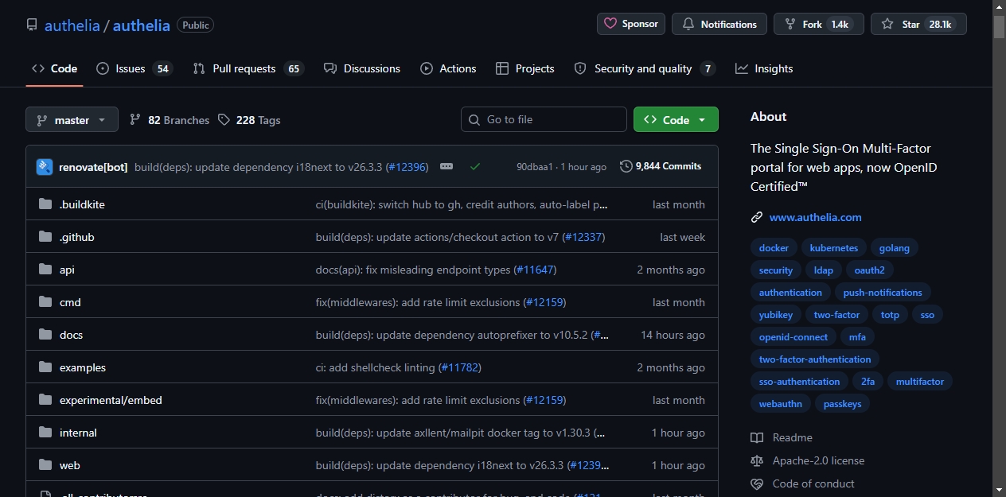Open the experimental/embed folder

(111, 400)
